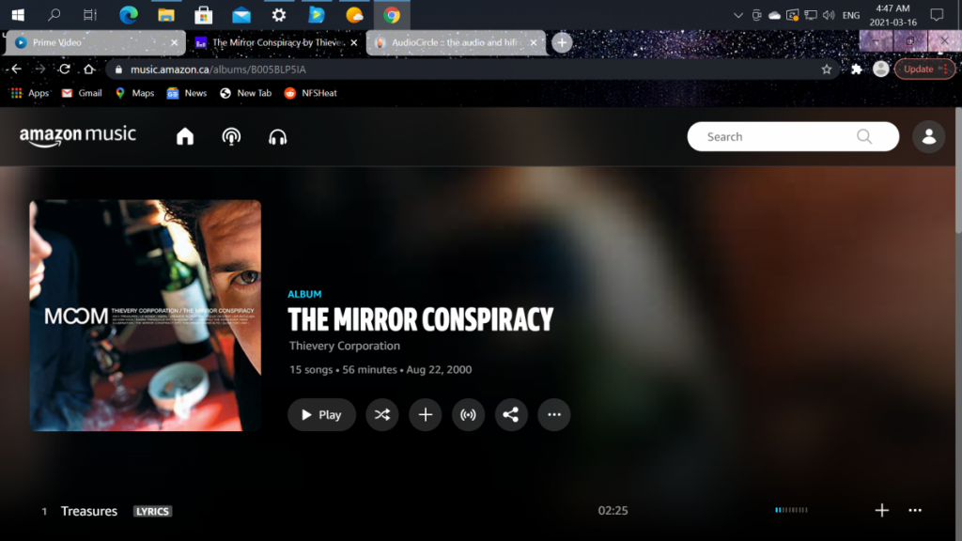Click the search magnifier icon

point(864,136)
